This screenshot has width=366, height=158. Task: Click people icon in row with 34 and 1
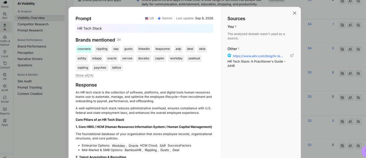pyautogui.click(x=350, y=25)
